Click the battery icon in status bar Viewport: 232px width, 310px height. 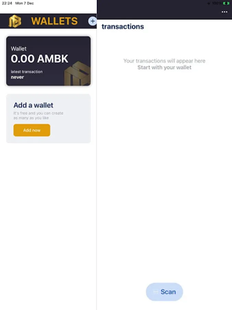pos(226,3)
